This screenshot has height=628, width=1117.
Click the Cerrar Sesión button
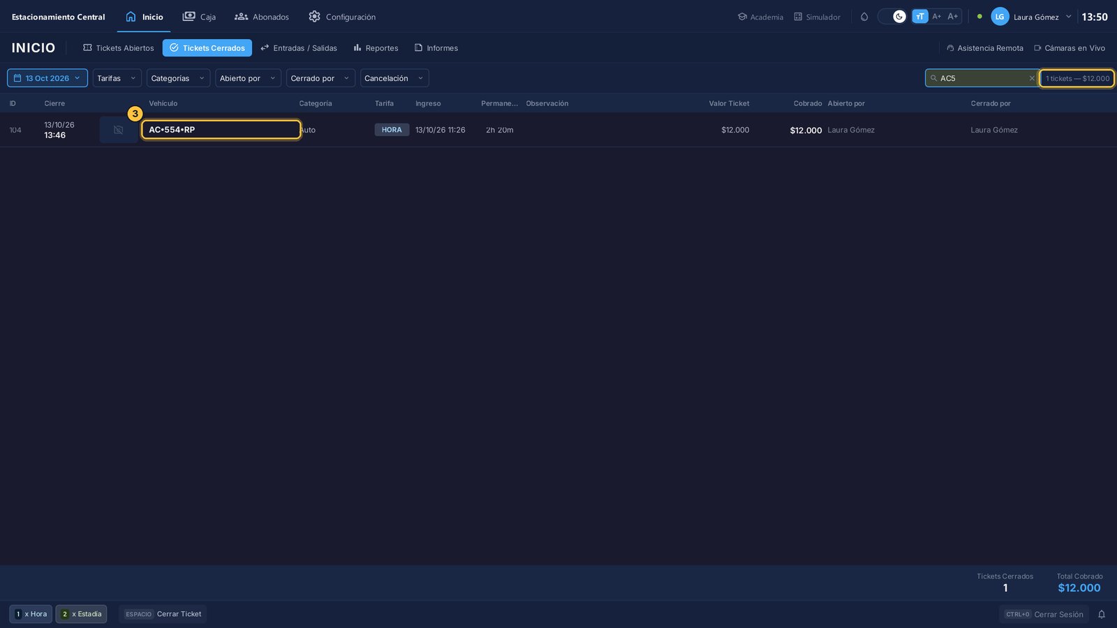(x=1044, y=615)
